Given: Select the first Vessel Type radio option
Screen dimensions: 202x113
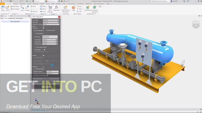Looking at the screenshot, I should [43, 36].
